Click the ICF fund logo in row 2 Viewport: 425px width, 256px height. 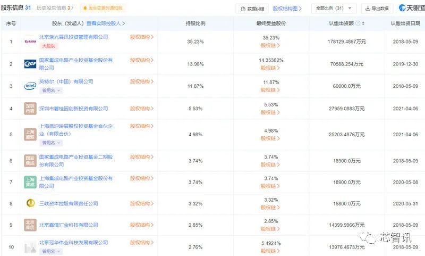[30, 64]
